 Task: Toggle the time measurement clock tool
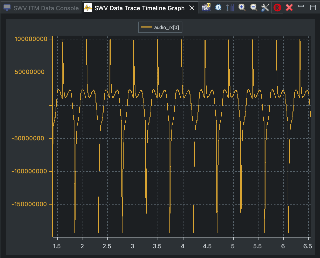click(x=218, y=8)
